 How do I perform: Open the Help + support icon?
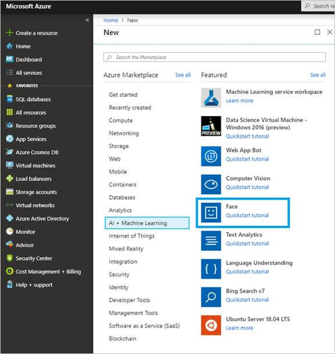(x=9, y=284)
